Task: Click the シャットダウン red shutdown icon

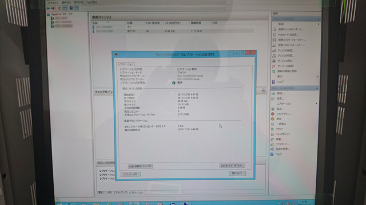Action: [273, 114]
